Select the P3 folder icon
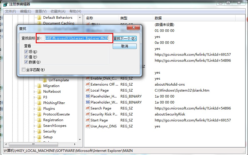 coord(39,97)
